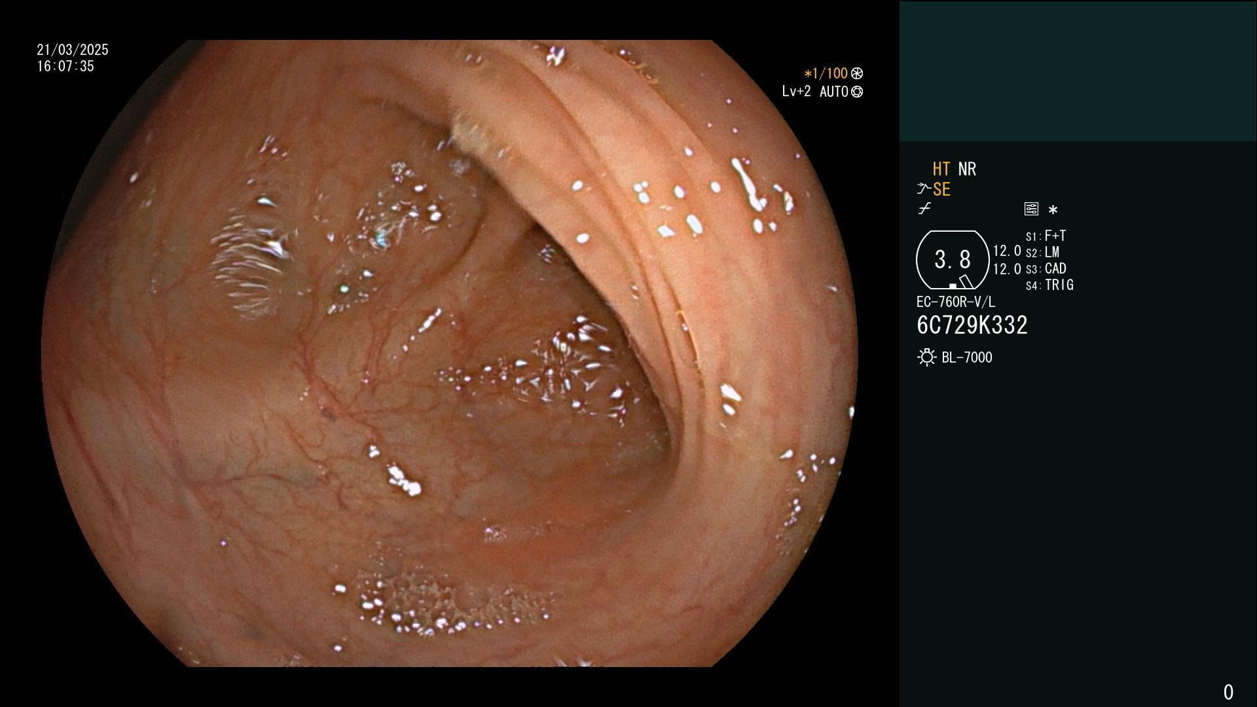
Task: Click the S3: CAD switch assignment
Action: pyautogui.click(x=1046, y=268)
